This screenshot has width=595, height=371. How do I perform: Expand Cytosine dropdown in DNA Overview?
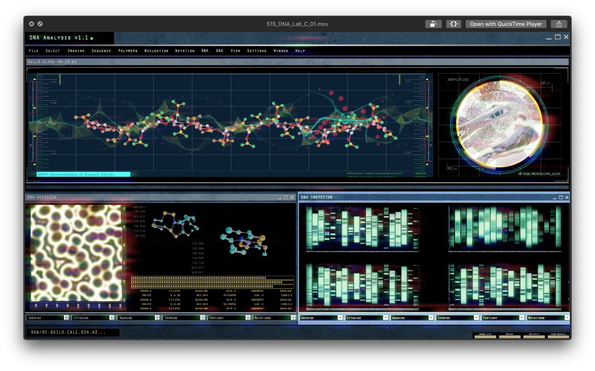(x=112, y=318)
